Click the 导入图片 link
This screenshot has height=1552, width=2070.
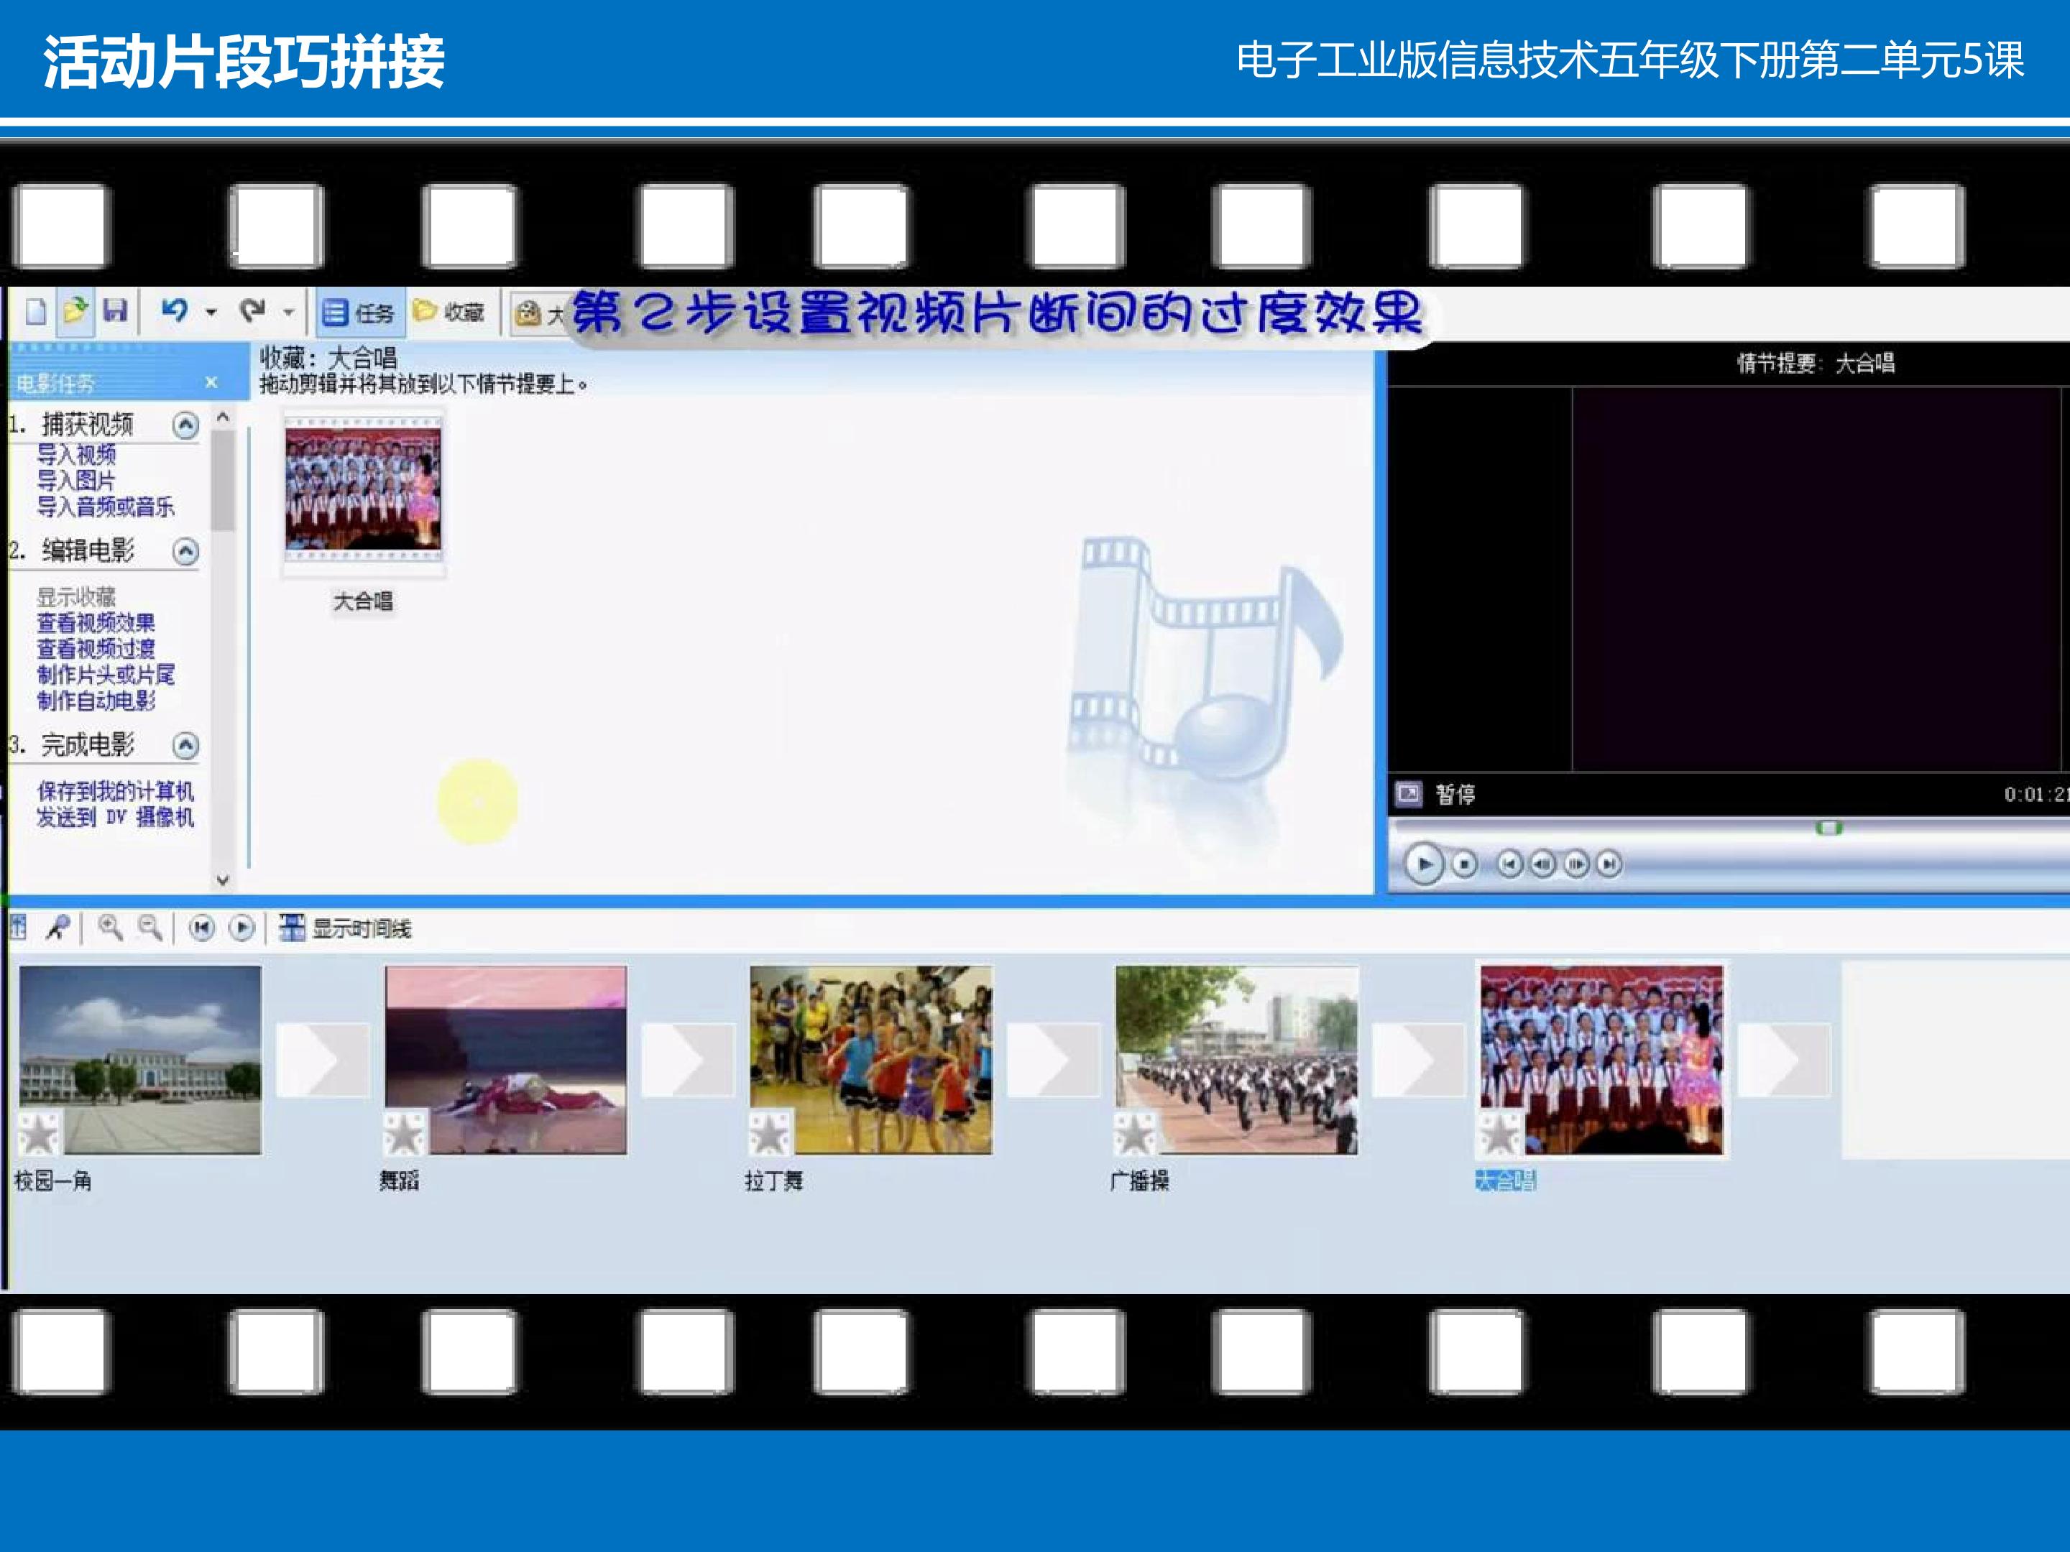(75, 481)
